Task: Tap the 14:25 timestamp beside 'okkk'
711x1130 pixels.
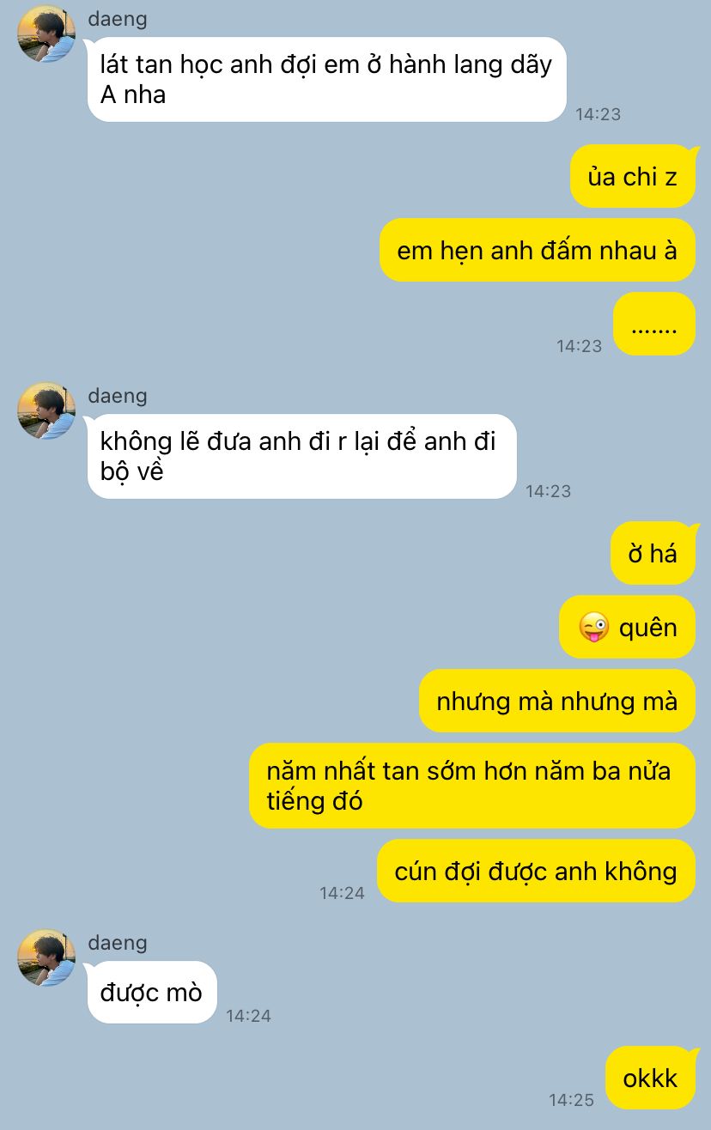Action: click(572, 1099)
